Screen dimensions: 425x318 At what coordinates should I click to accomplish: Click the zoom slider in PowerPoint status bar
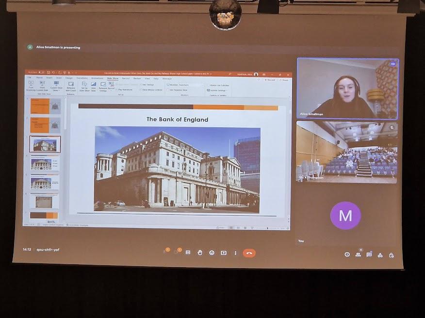click(267, 228)
